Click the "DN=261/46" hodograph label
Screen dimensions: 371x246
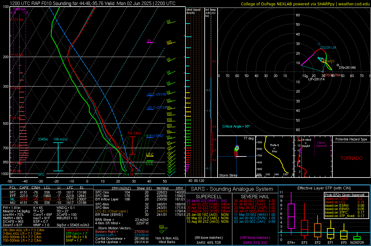click(x=347, y=68)
